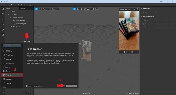Open the Add menu
176x95 pixels.
[18, 5]
